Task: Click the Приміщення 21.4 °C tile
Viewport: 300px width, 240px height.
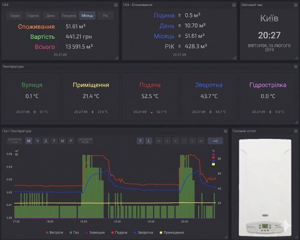Action: (91, 97)
